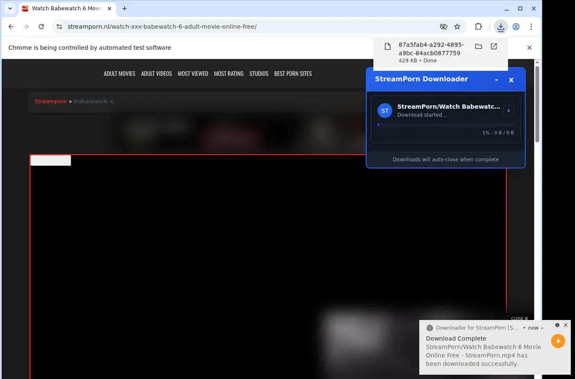Screen dimensions: 575x379
Task: Click the page vertical scrollbar
Action: pos(537,104)
